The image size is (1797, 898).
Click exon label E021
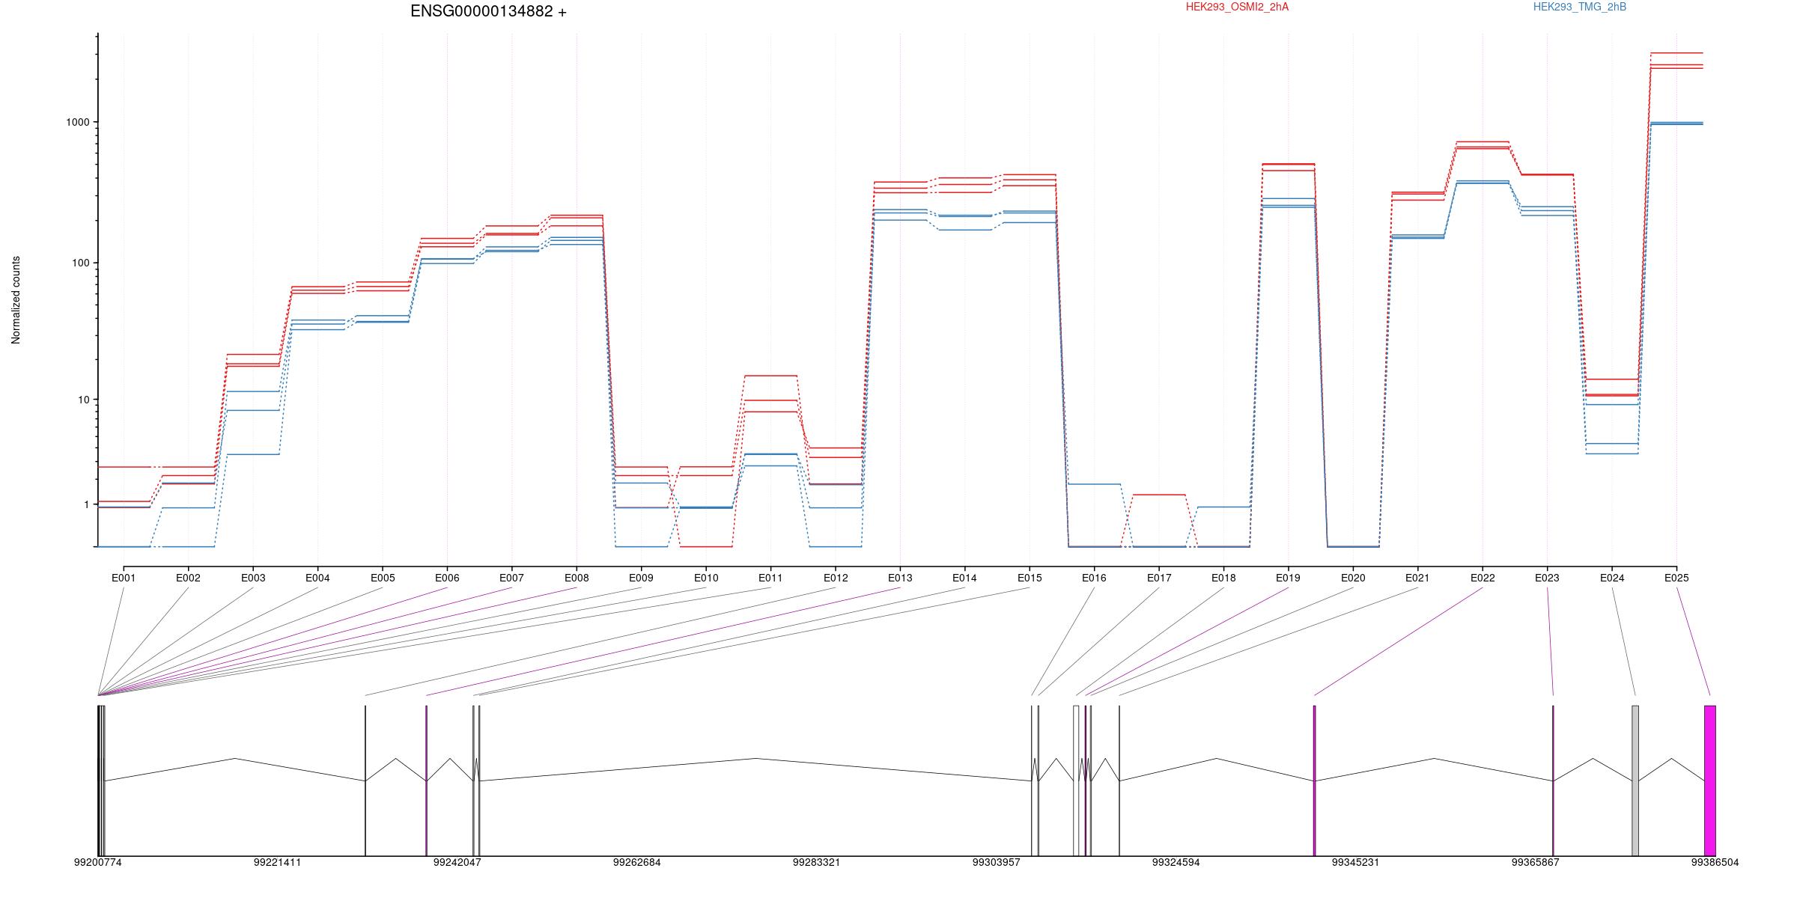(x=1417, y=578)
